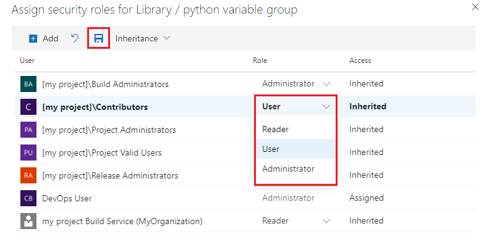Click the Project Valid Users PU avatar

coord(28,152)
